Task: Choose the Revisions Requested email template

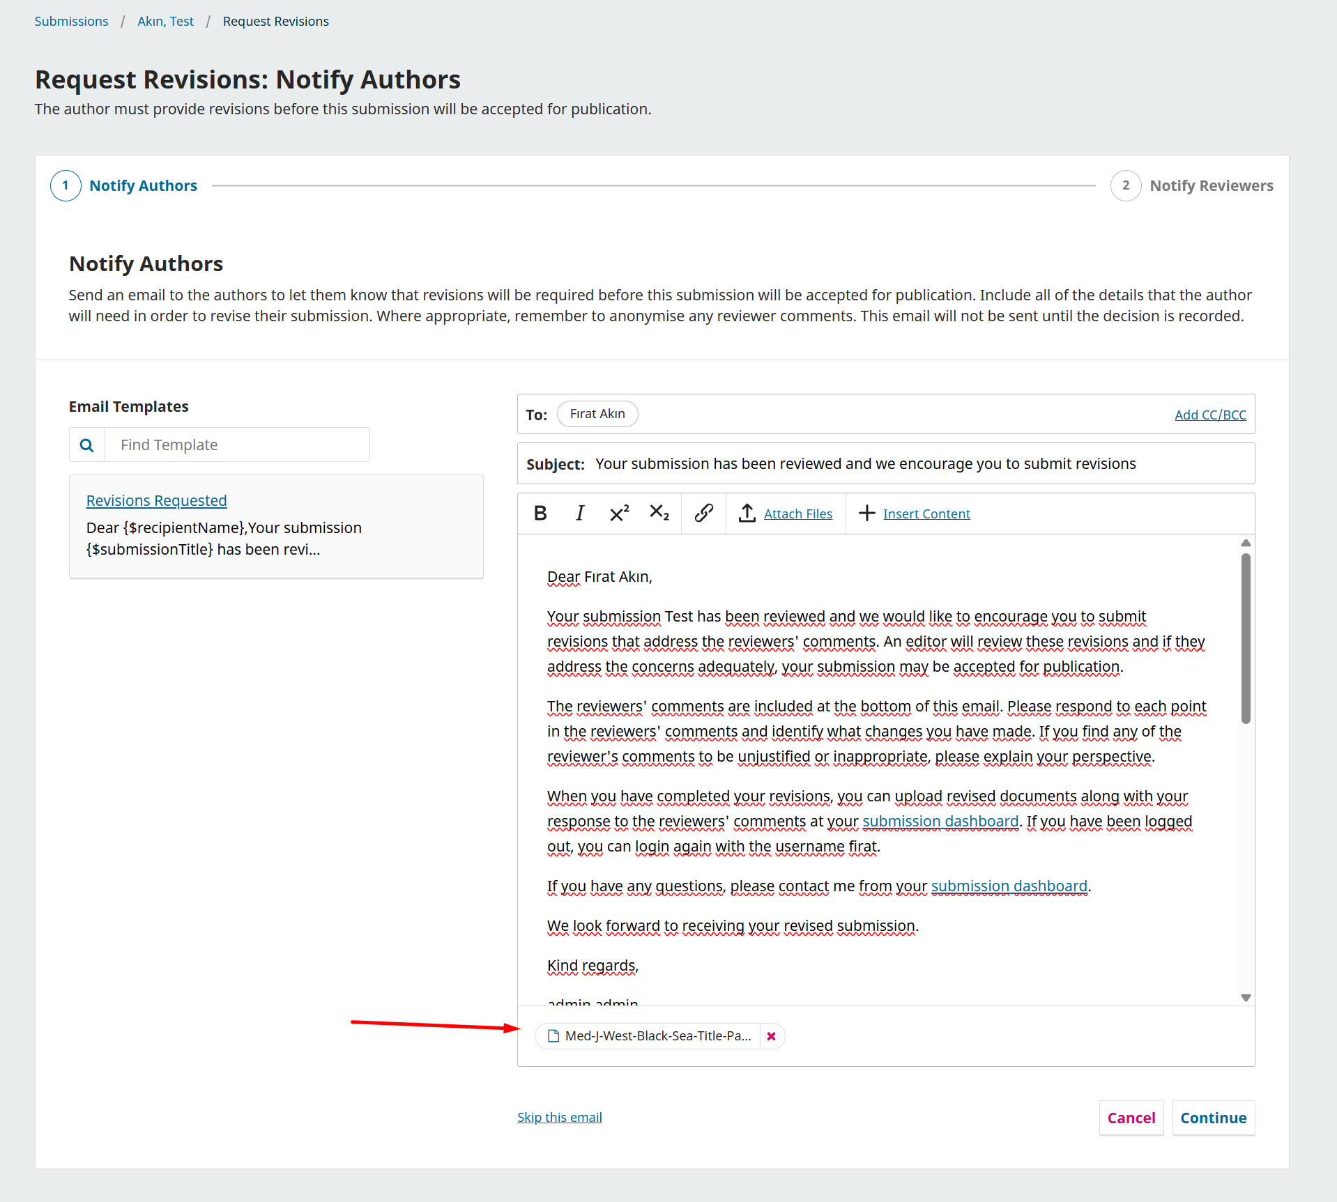Action: pos(156,500)
